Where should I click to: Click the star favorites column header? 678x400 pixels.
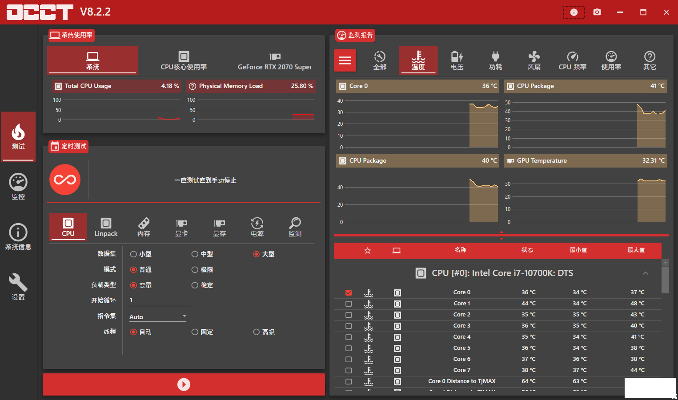coord(368,251)
